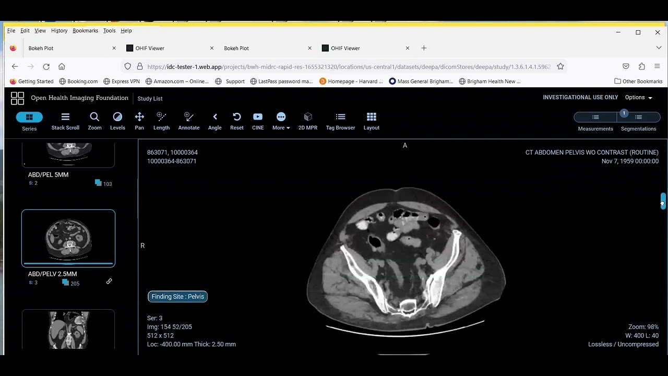Open the Other Bookmarks folder
Screen dimensions: 668x376
tap(638, 81)
